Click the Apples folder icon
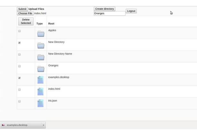This screenshot has height=135, width=197. 41,34
